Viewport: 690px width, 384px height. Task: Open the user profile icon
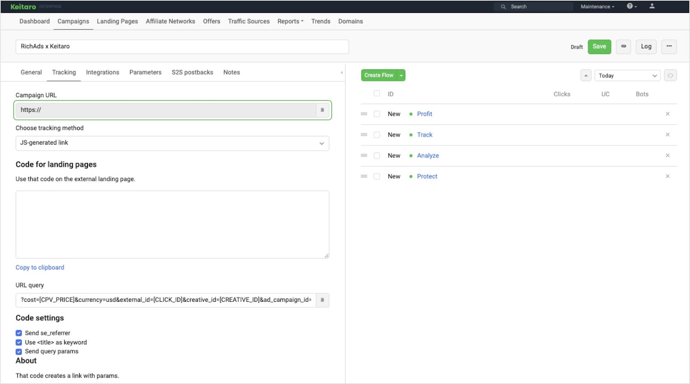click(x=652, y=6)
